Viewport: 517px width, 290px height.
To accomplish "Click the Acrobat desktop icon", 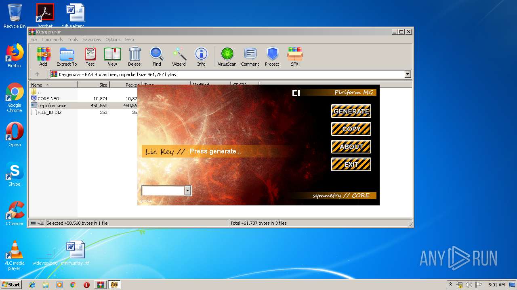I will [45, 16].
